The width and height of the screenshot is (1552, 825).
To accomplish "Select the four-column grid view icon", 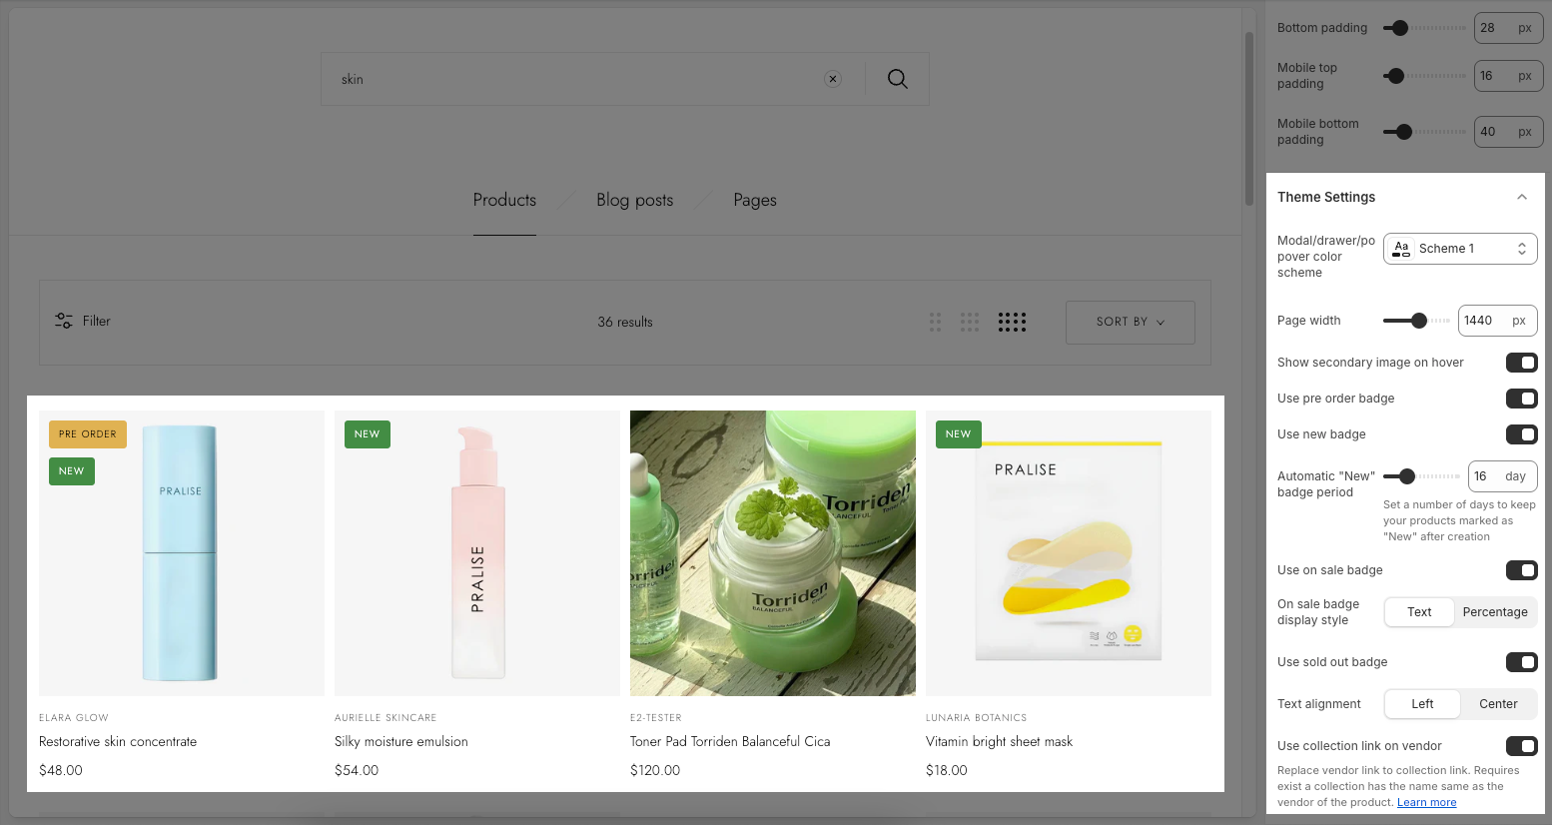I will (x=1012, y=322).
